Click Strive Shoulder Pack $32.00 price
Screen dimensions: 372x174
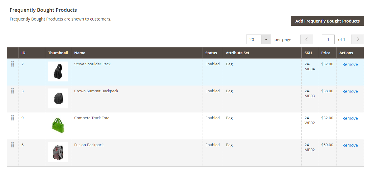click(x=327, y=64)
